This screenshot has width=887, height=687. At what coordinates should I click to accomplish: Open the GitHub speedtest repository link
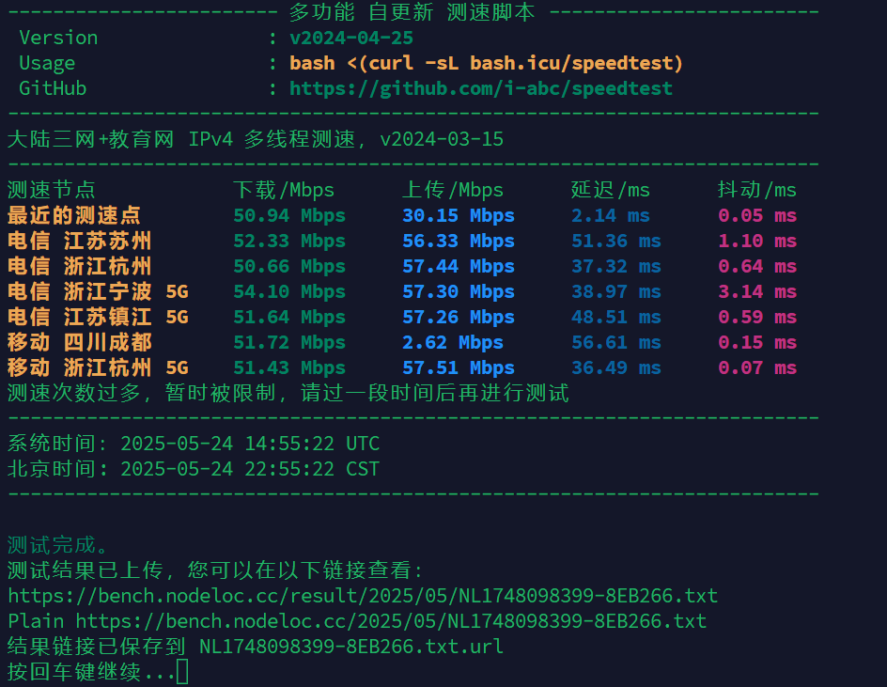pos(481,88)
